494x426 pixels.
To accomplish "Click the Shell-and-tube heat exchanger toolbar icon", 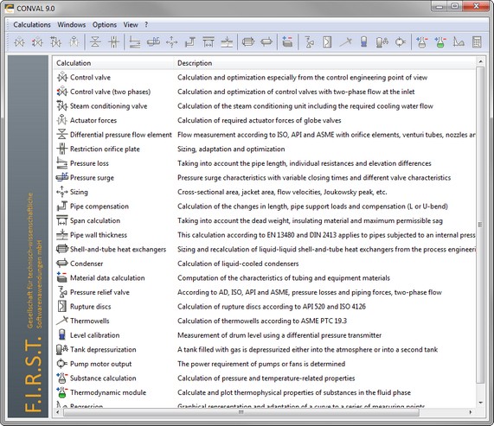I will click(248, 41).
